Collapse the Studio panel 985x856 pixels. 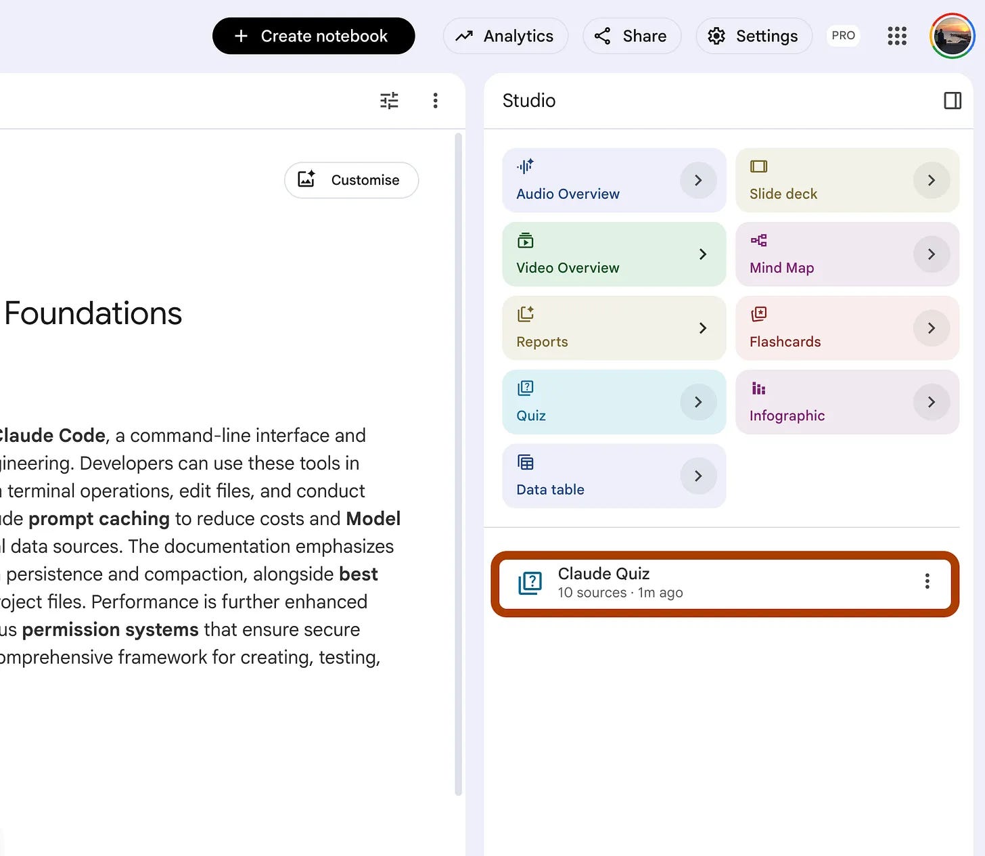pos(953,101)
